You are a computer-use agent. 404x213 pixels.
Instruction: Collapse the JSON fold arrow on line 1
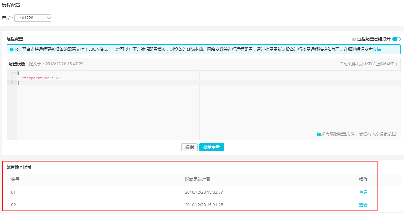[15, 73]
